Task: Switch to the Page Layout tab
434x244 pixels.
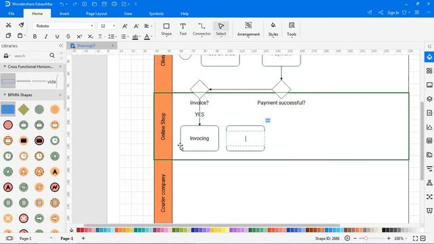Action: click(x=96, y=14)
